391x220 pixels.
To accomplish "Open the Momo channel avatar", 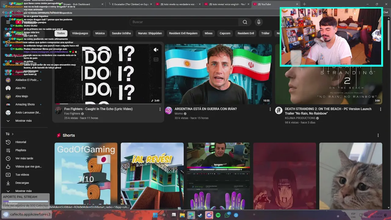I will point(169,111).
